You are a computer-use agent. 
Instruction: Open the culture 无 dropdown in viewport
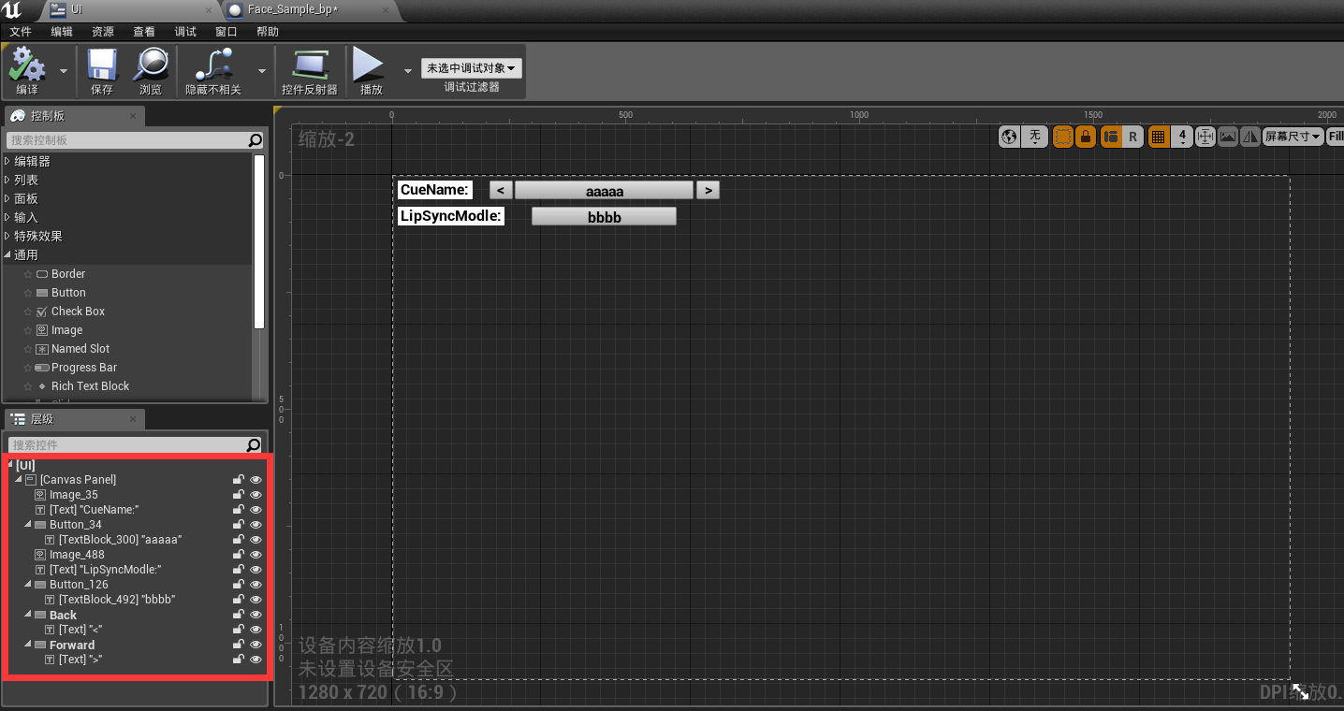[1034, 137]
